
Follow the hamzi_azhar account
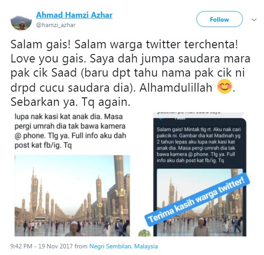pos(219,19)
